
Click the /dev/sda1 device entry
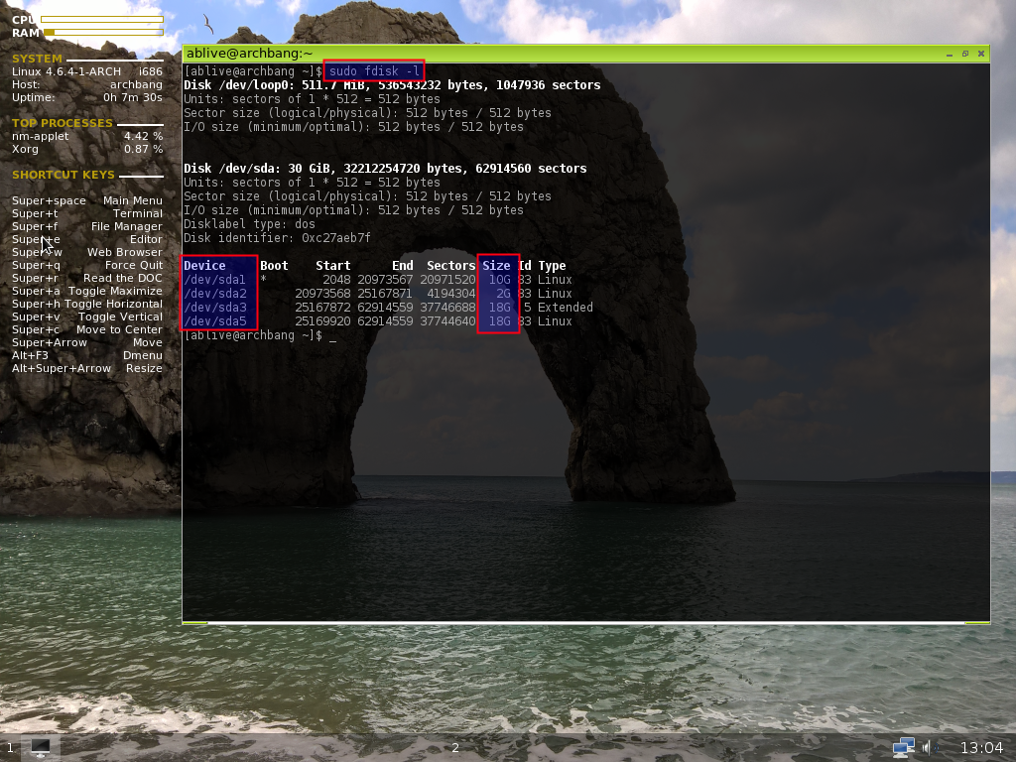(214, 280)
